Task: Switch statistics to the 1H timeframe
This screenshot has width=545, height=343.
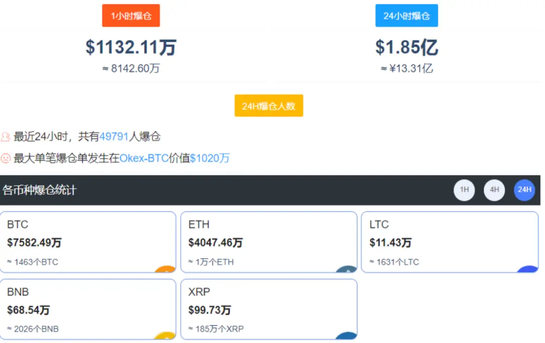Action: 464,190
